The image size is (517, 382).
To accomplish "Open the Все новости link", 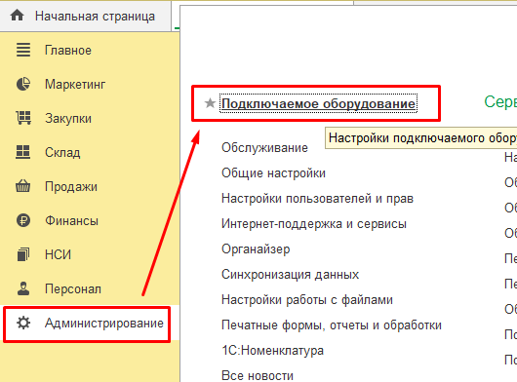I will click(258, 375).
